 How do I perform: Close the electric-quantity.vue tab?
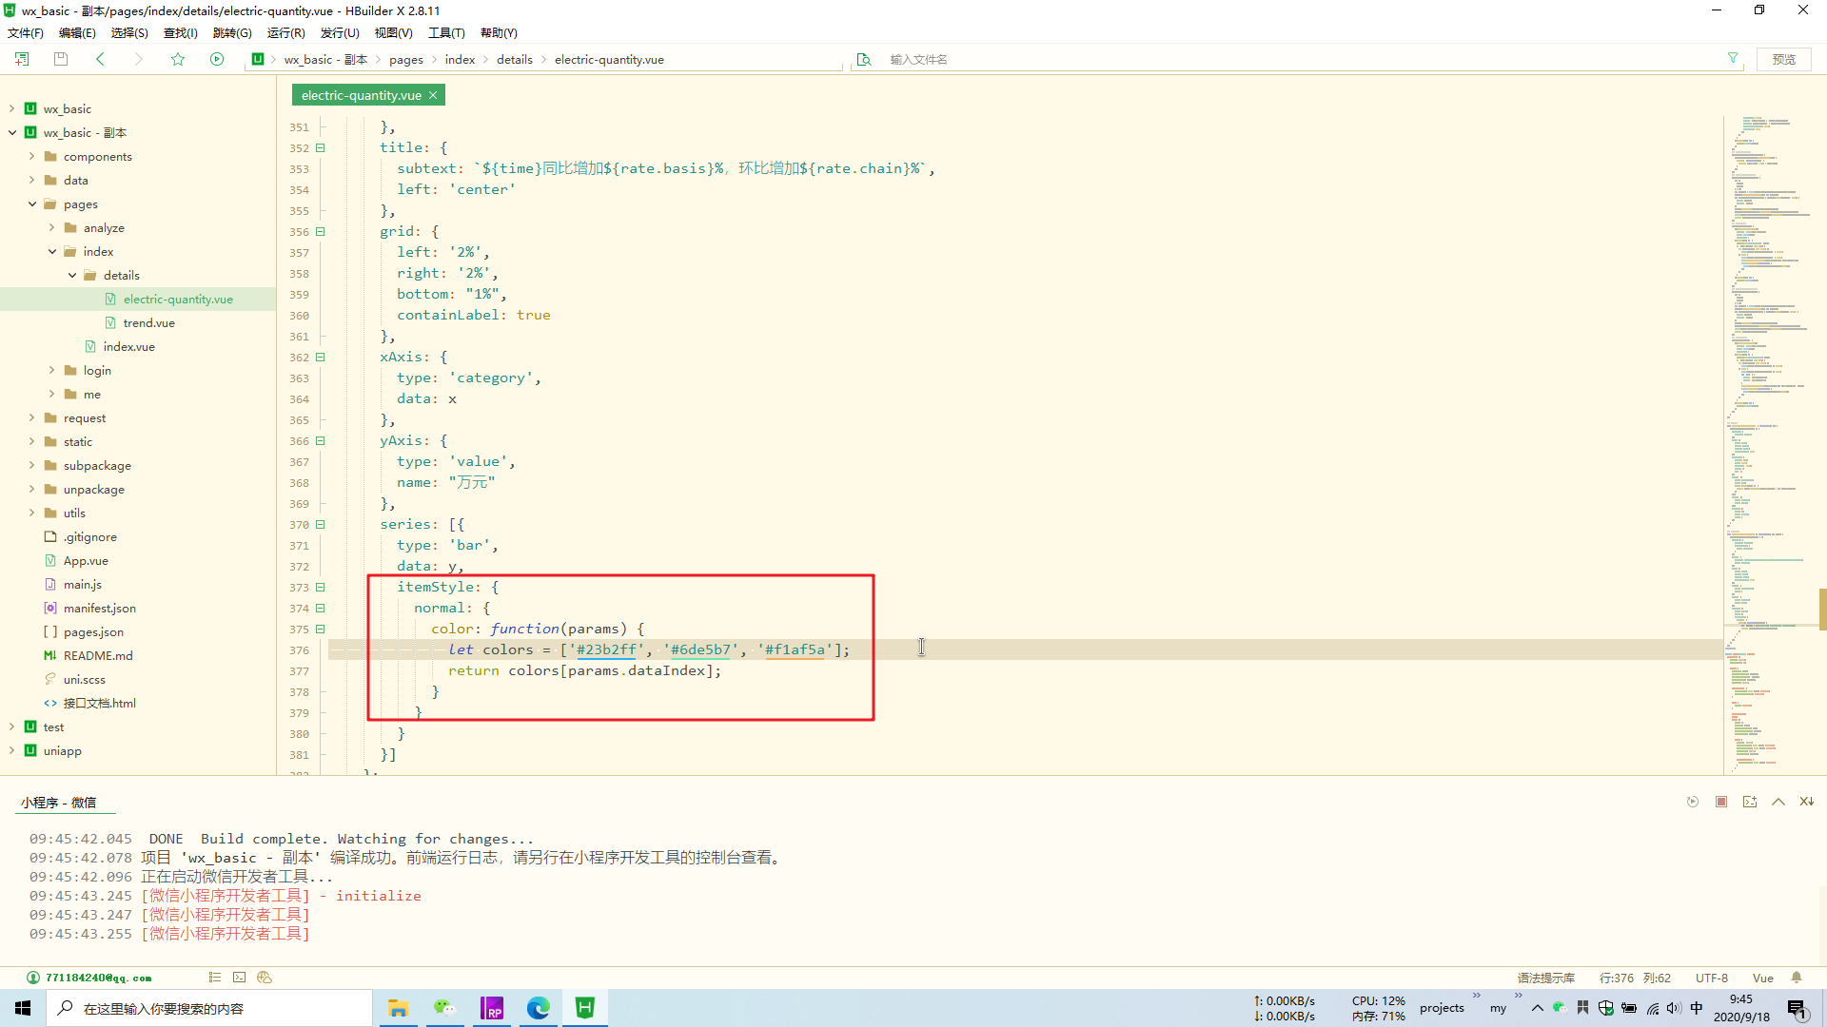[433, 95]
